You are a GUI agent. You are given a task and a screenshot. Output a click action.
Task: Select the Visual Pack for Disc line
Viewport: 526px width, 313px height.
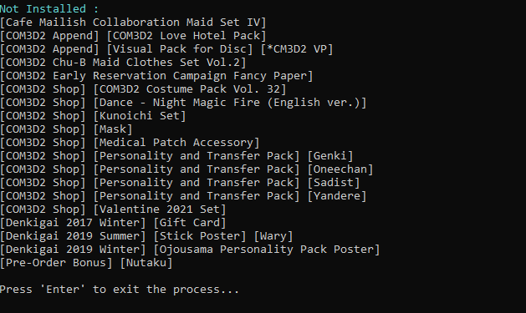tap(166, 49)
